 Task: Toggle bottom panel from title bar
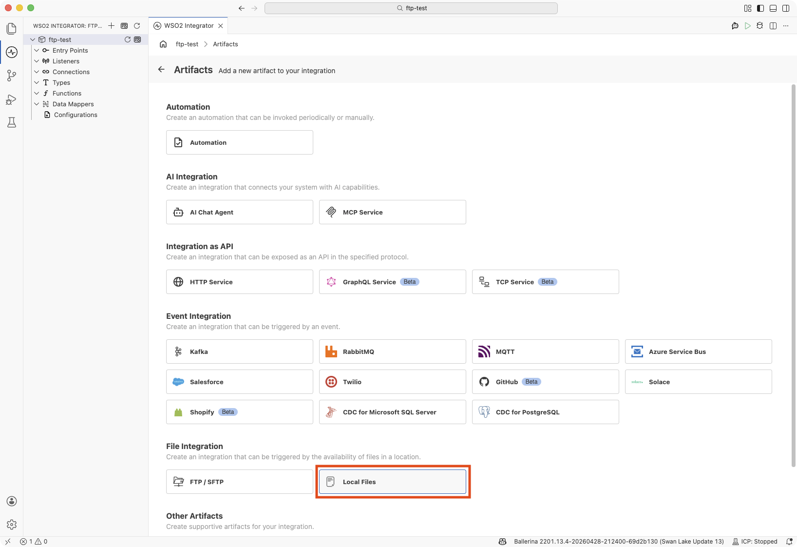[x=773, y=8]
